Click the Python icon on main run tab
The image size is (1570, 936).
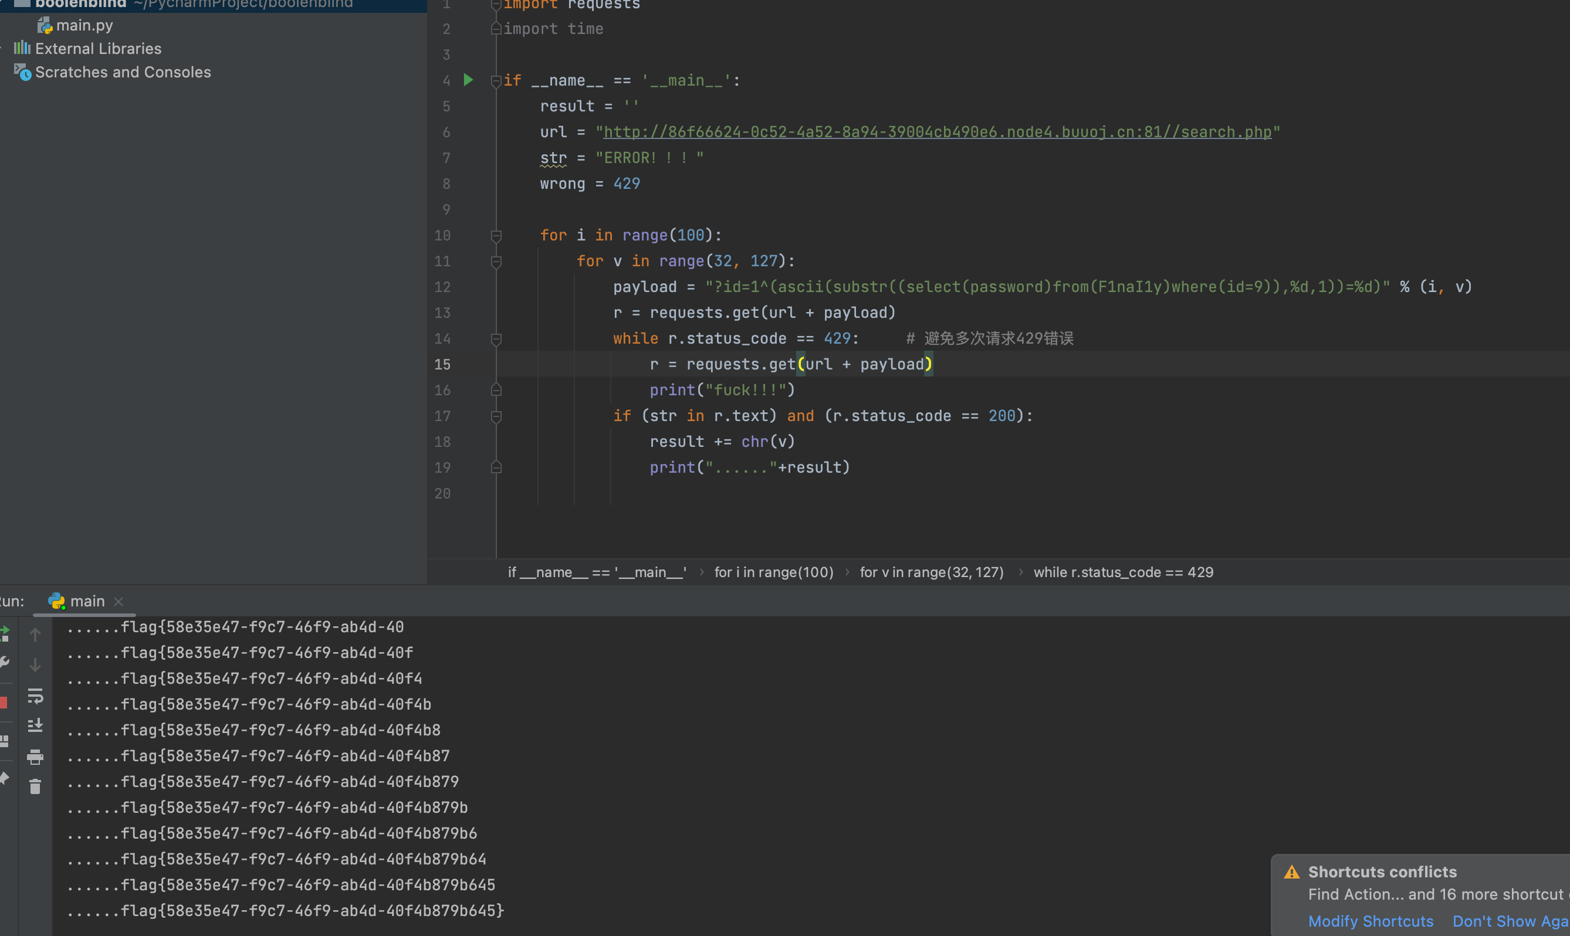(x=57, y=601)
